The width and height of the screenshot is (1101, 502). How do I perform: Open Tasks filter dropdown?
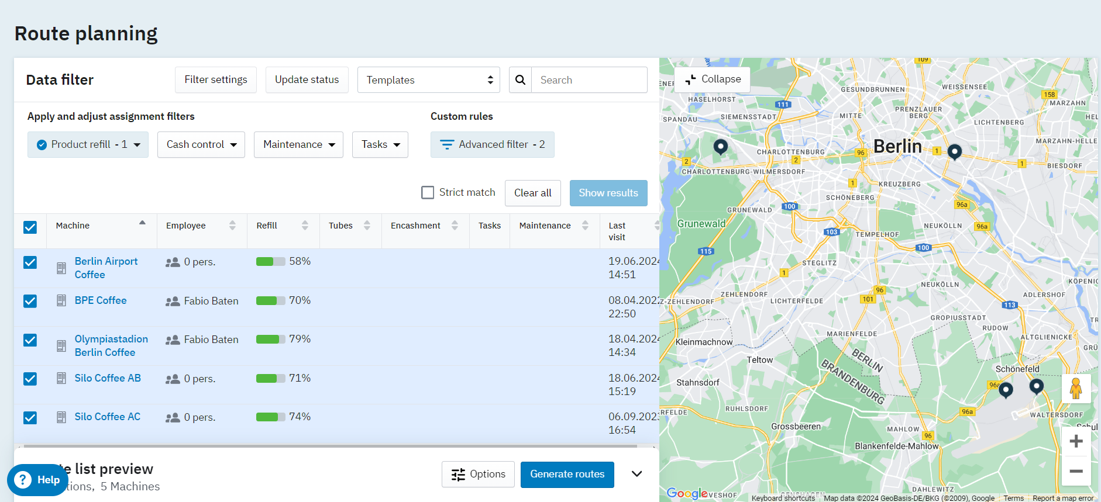click(380, 144)
